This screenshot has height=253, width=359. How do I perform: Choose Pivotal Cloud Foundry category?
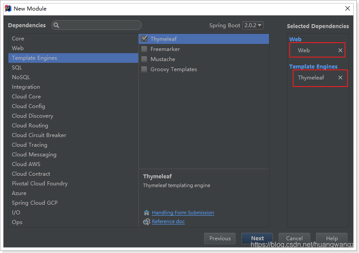73,184
